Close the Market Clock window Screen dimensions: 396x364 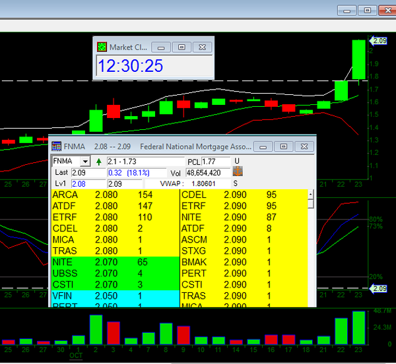tap(203, 47)
